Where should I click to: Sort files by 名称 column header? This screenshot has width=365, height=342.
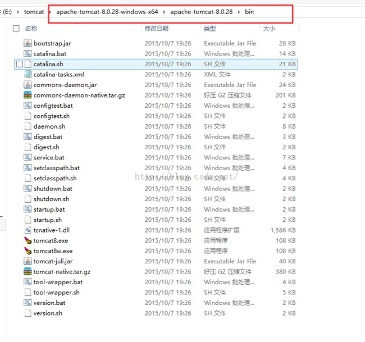click(x=31, y=29)
